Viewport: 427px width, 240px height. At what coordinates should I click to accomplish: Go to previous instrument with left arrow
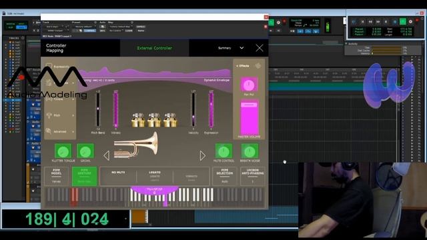pos(107,155)
